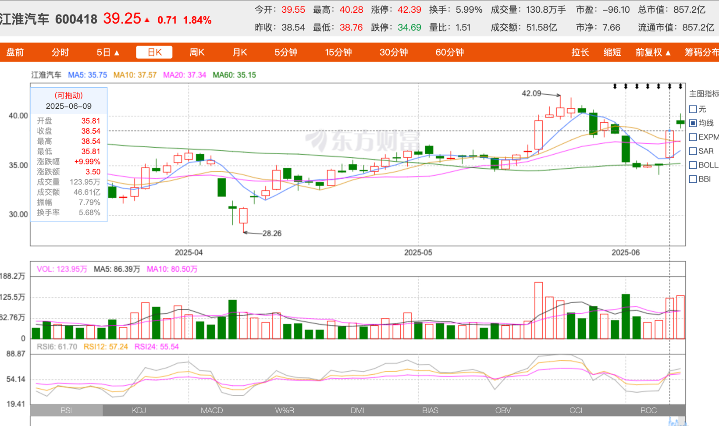This screenshot has height=426, width=719.
Task: Switch sub-indicator to ROC
Action: (x=648, y=411)
